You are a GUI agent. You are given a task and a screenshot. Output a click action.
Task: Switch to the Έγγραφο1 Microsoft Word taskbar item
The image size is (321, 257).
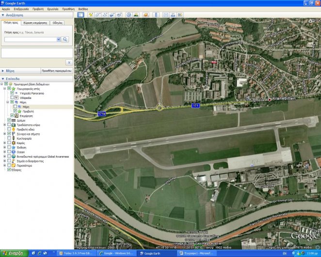196,253
